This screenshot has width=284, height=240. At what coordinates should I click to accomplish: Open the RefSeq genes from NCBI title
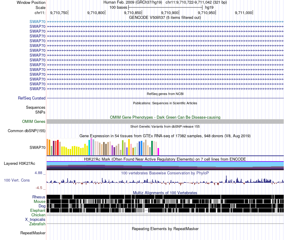165,94
